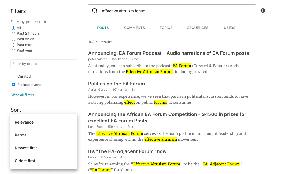This screenshot has height=174, width=285.
Task: Choose Newest first sort option
Action: click(44, 148)
